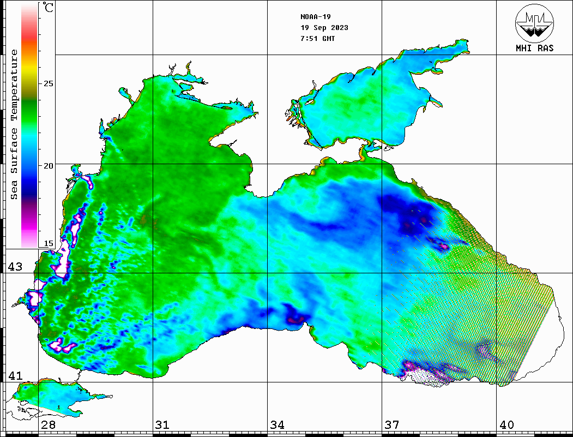Viewport: 573px width, 437px height.
Task: Click the 'NOAA-19' satellite label
Action: coord(316,17)
